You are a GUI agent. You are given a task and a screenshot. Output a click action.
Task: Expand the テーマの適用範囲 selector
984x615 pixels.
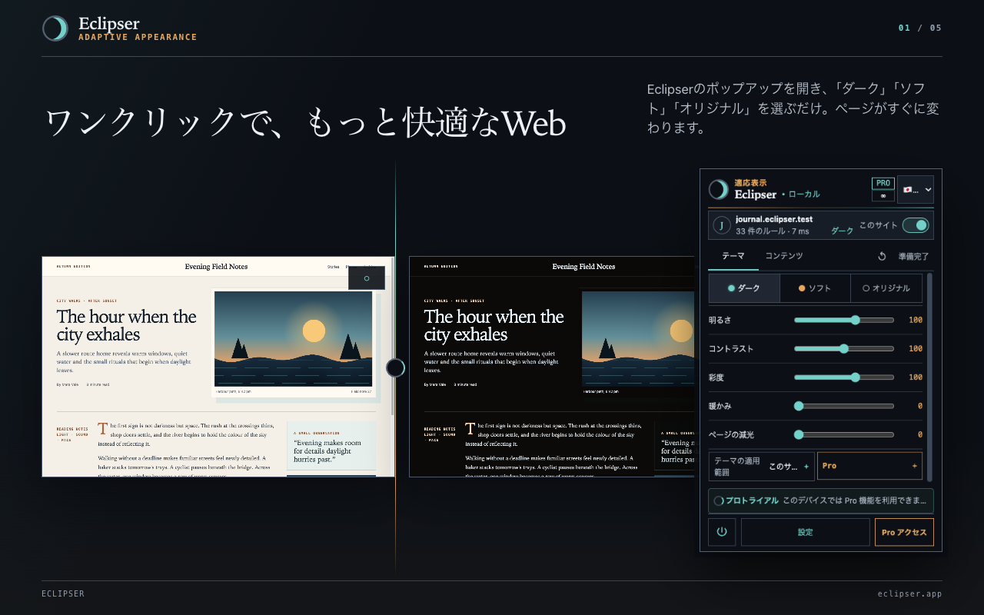coord(761,466)
